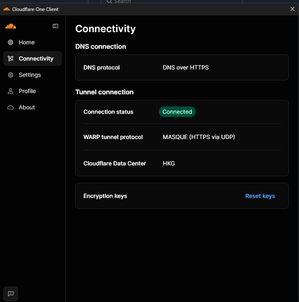
Task: Click the Cloudflare Data Center label
Action: (x=115, y=163)
